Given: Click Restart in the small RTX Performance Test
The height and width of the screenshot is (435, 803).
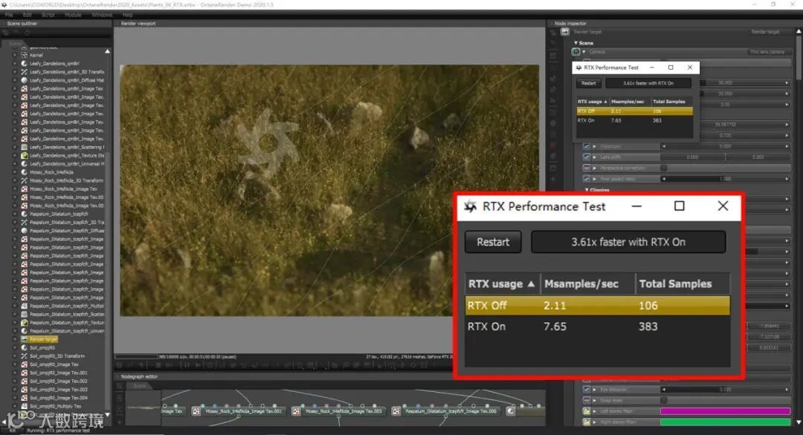Looking at the screenshot, I should (x=588, y=83).
